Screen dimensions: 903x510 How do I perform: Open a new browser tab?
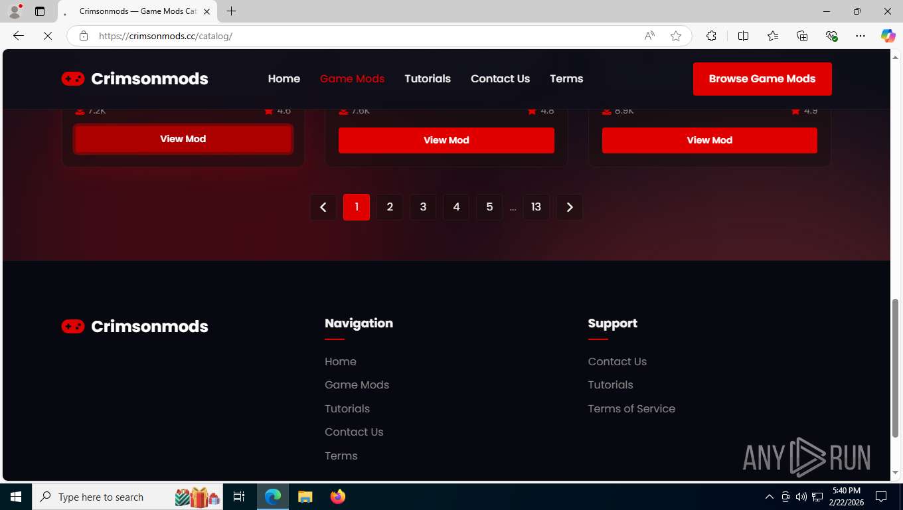(x=231, y=11)
